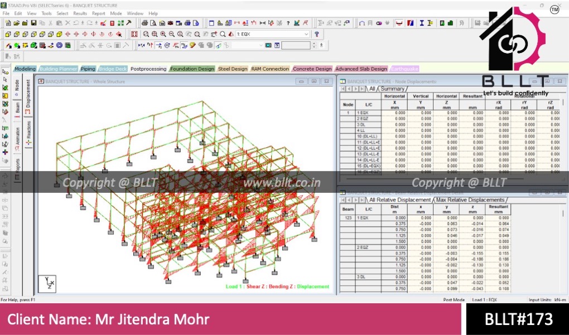Click the green cube icon in third toolbar
The image size is (569, 335).
pyautogui.click(x=33, y=45)
